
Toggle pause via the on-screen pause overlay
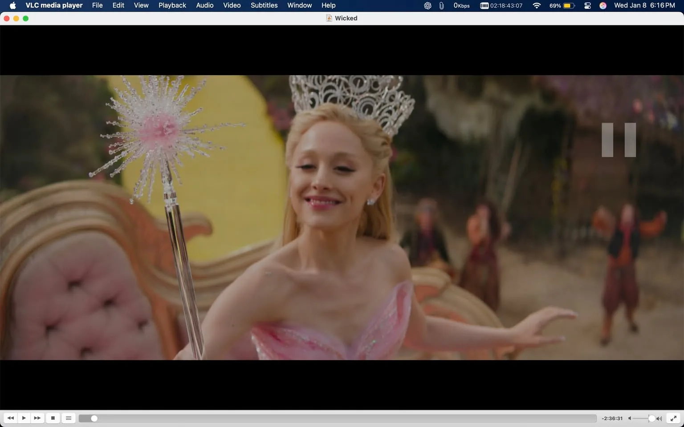point(619,140)
